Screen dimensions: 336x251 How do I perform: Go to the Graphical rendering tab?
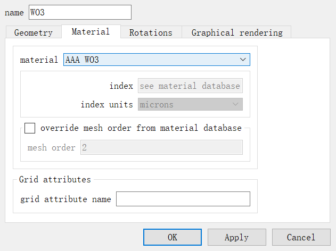237,32
